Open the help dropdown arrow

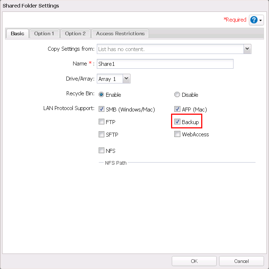261,20
